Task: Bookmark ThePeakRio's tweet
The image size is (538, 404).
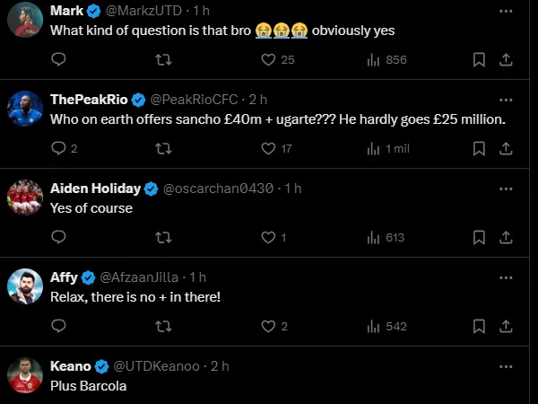Action: click(479, 148)
